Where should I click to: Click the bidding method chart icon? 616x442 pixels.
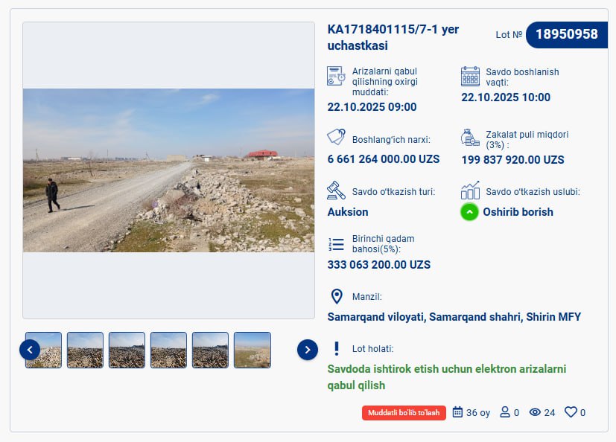click(470, 190)
